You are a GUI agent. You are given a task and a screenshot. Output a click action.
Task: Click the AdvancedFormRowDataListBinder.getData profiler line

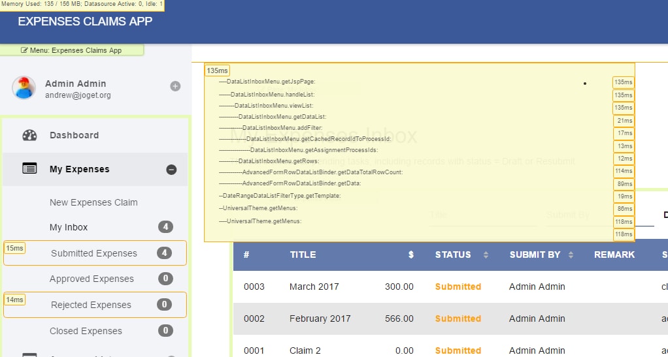click(x=290, y=183)
